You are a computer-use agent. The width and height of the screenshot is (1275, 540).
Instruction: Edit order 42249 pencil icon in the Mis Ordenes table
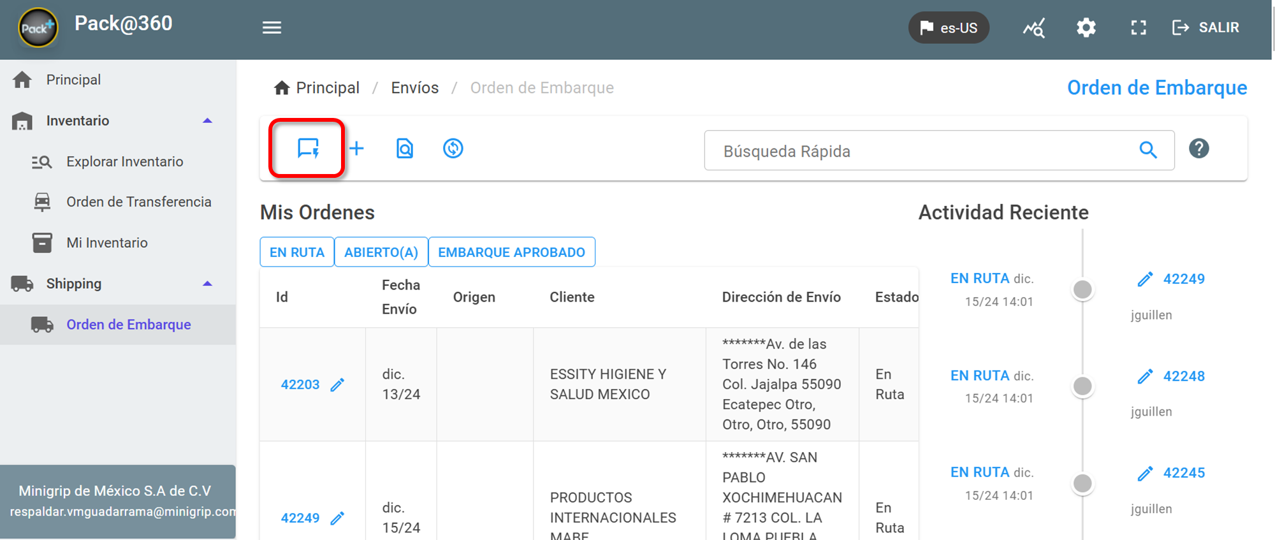[337, 518]
